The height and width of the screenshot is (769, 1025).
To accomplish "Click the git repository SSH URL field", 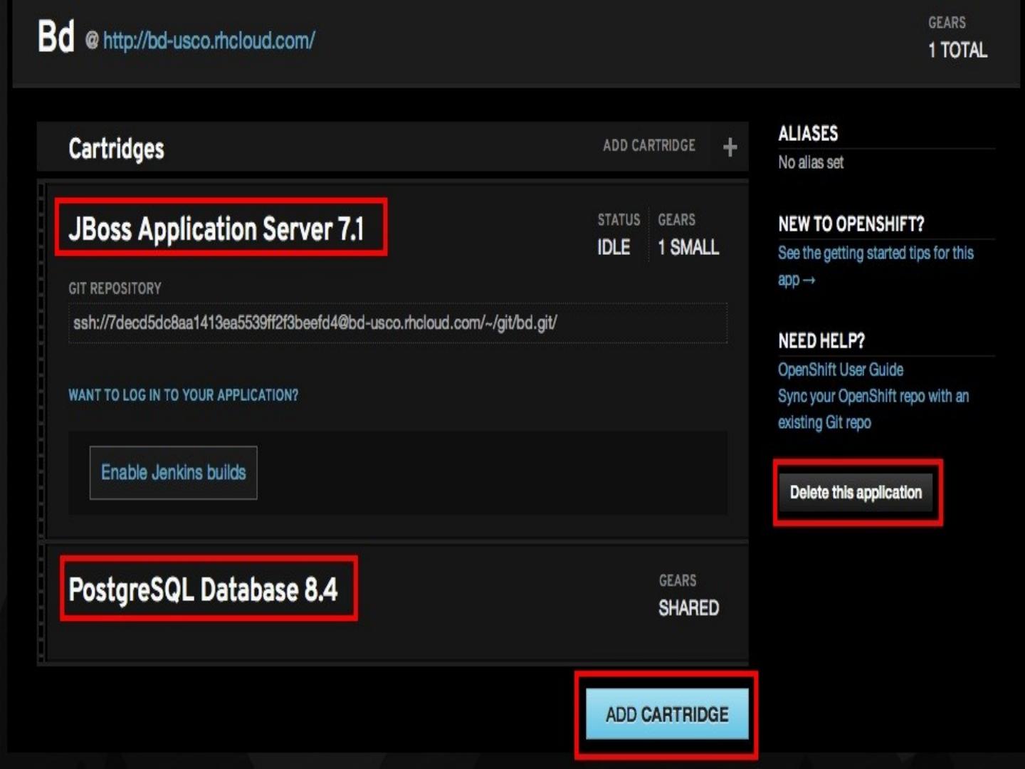I will coord(397,323).
